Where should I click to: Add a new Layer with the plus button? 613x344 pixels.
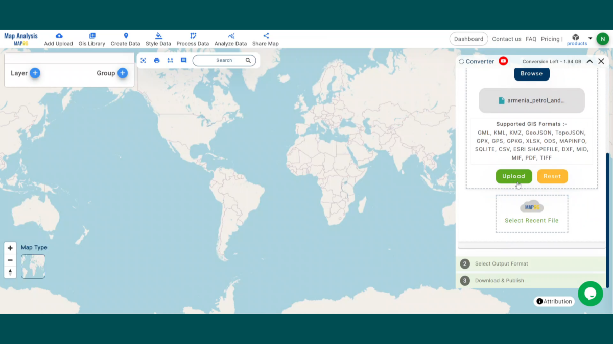34,73
